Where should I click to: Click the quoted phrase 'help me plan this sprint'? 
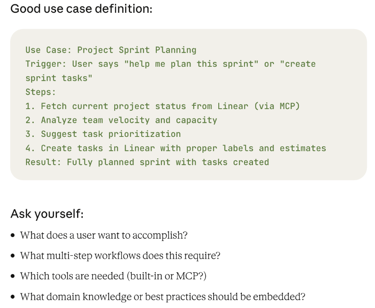(191, 64)
